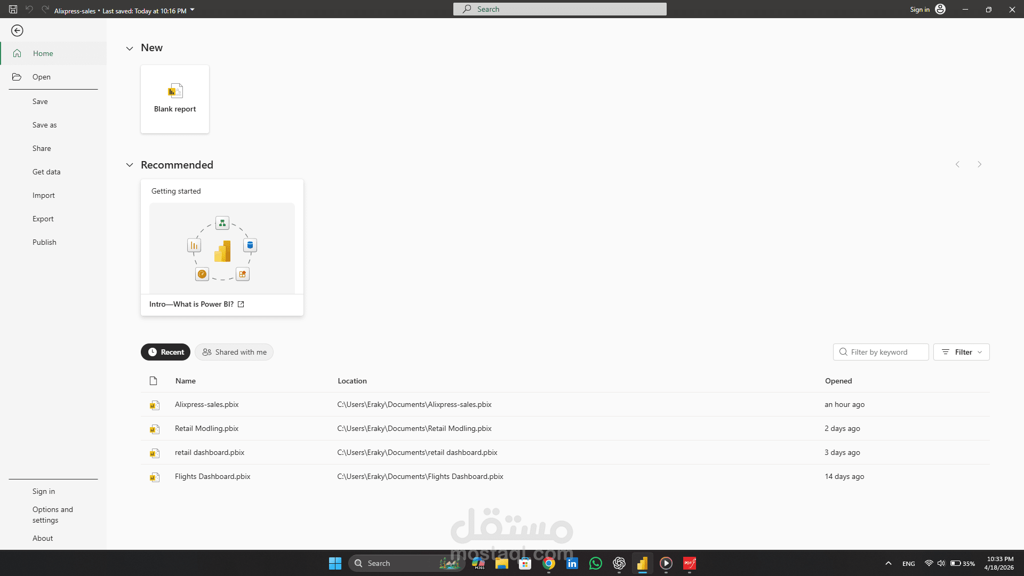Click the back arrow to return to report
Image resolution: width=1024 pixels, height=576 pixels.
tap(17, 31)
